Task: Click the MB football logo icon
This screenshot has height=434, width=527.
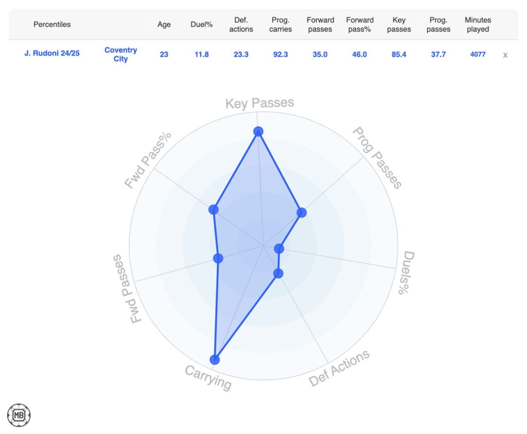Action: tap(19, 415)
